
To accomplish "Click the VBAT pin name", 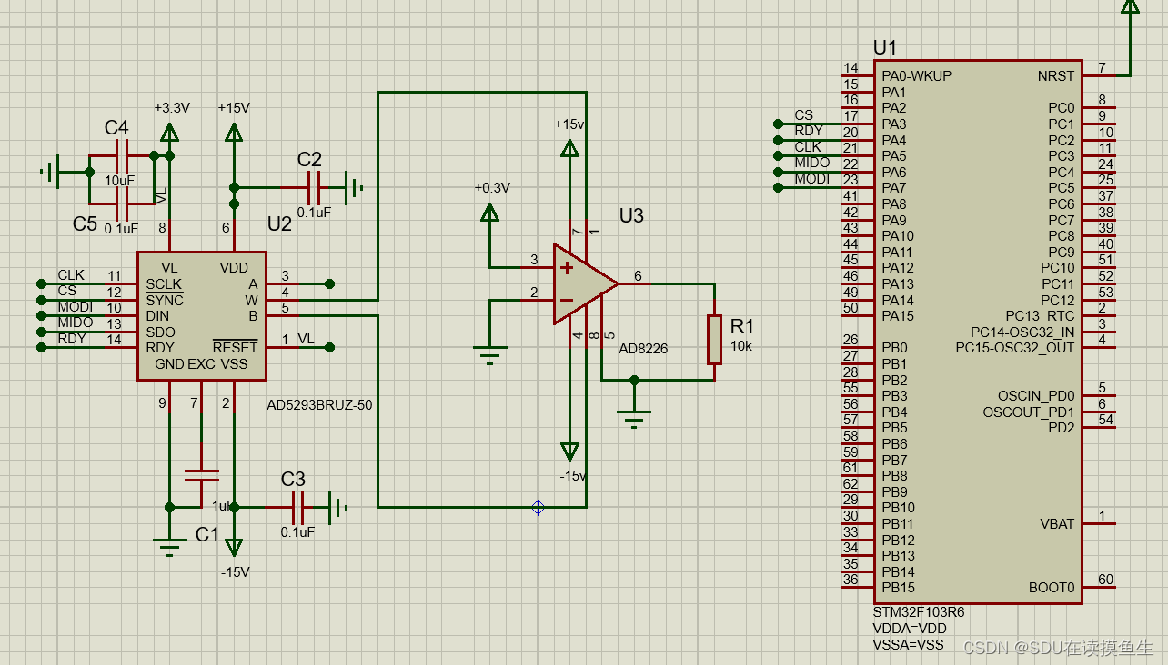I will pyautogui.click(x=1057, y=524).
